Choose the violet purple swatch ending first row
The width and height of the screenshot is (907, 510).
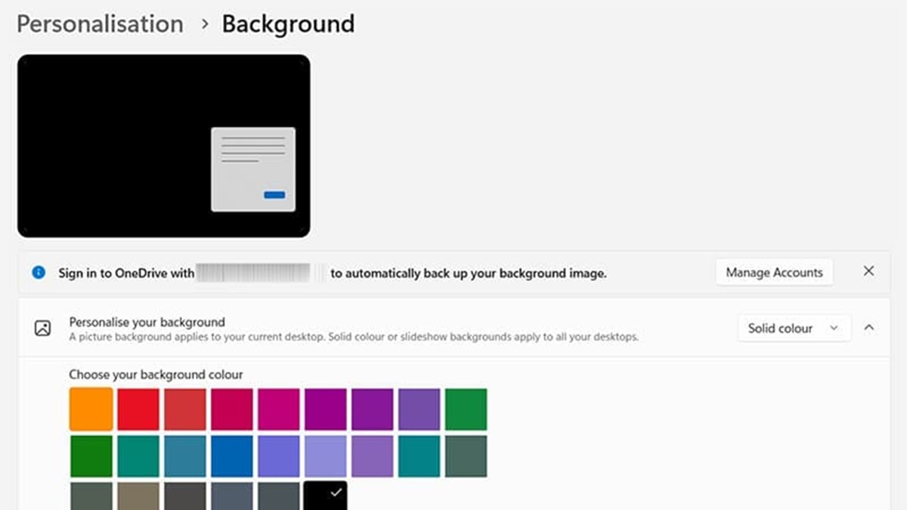pyautogui.click(x=419, y=410)
